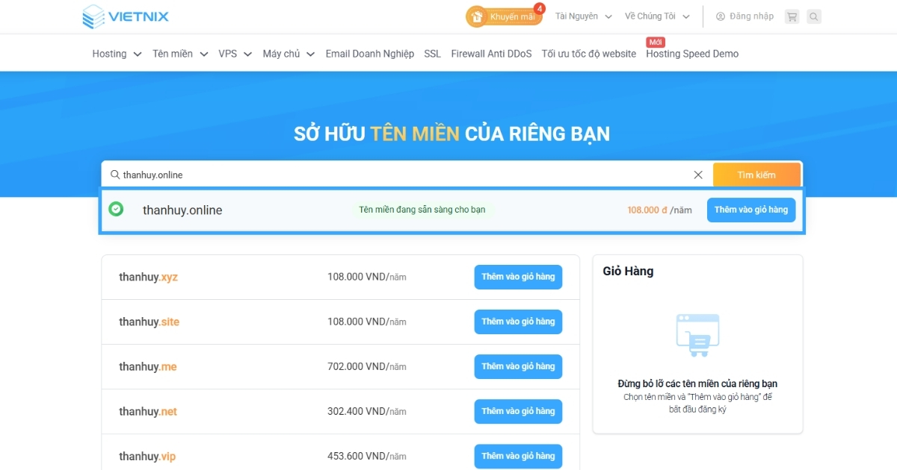Click the cart illustration in Giỏ Hàng panel
This screenshot has height=470, width=897.
pyautogui.click(x=697, y=335)
